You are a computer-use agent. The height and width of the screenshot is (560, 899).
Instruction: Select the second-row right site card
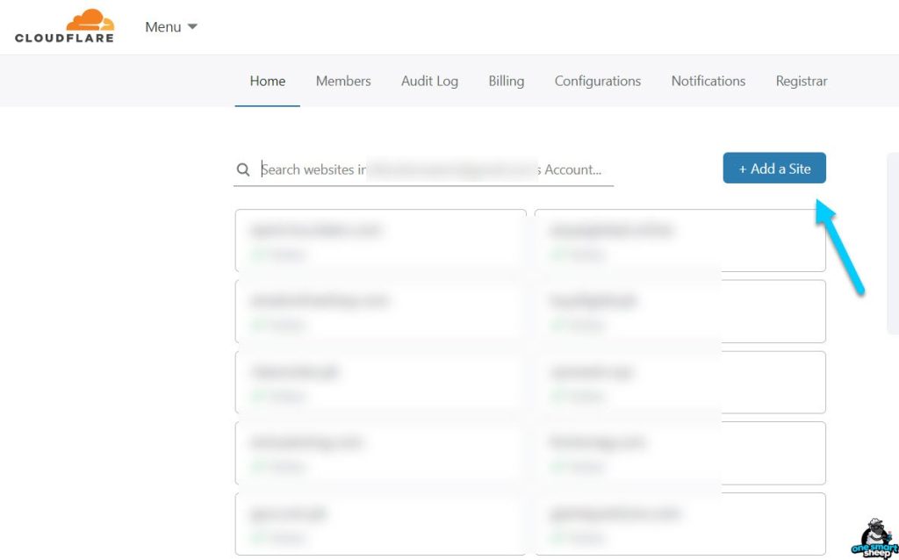pyautogui.click(x=680, y=311)
